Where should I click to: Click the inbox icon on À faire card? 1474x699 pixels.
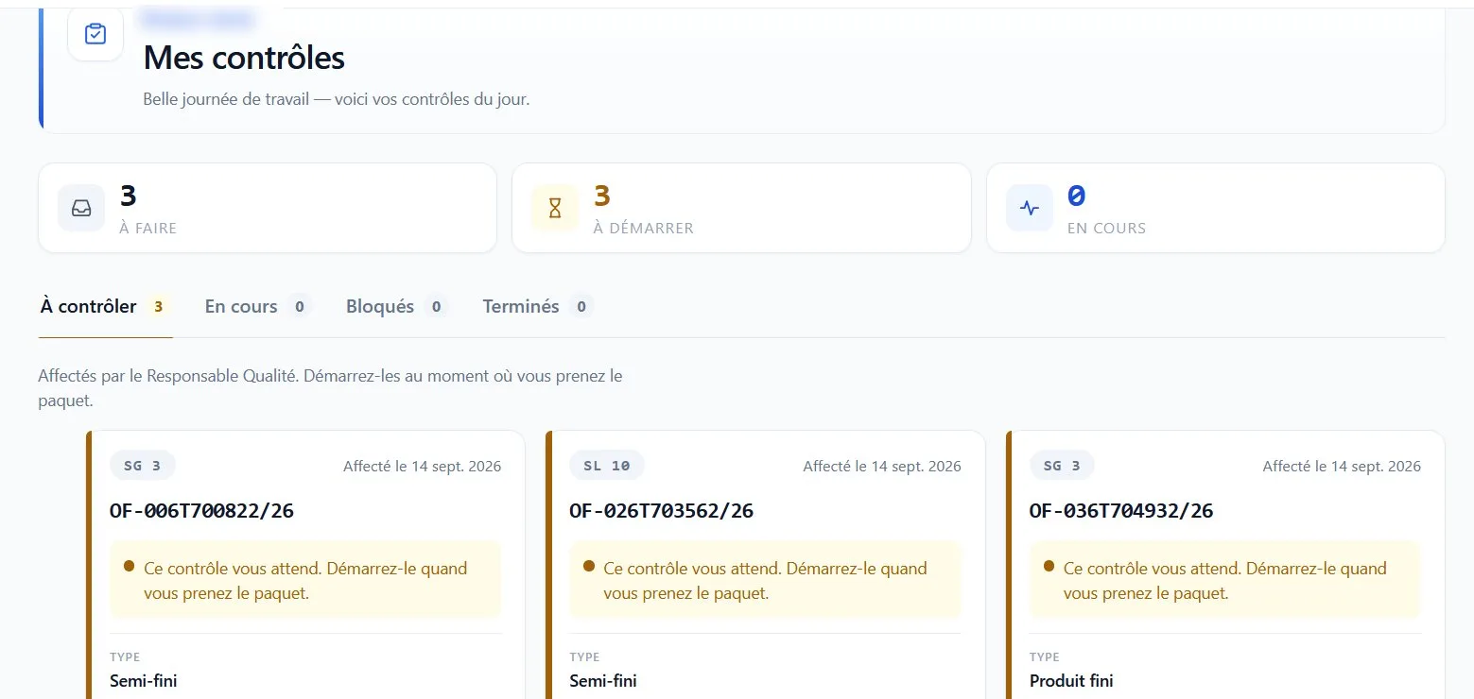pos(81,208)
